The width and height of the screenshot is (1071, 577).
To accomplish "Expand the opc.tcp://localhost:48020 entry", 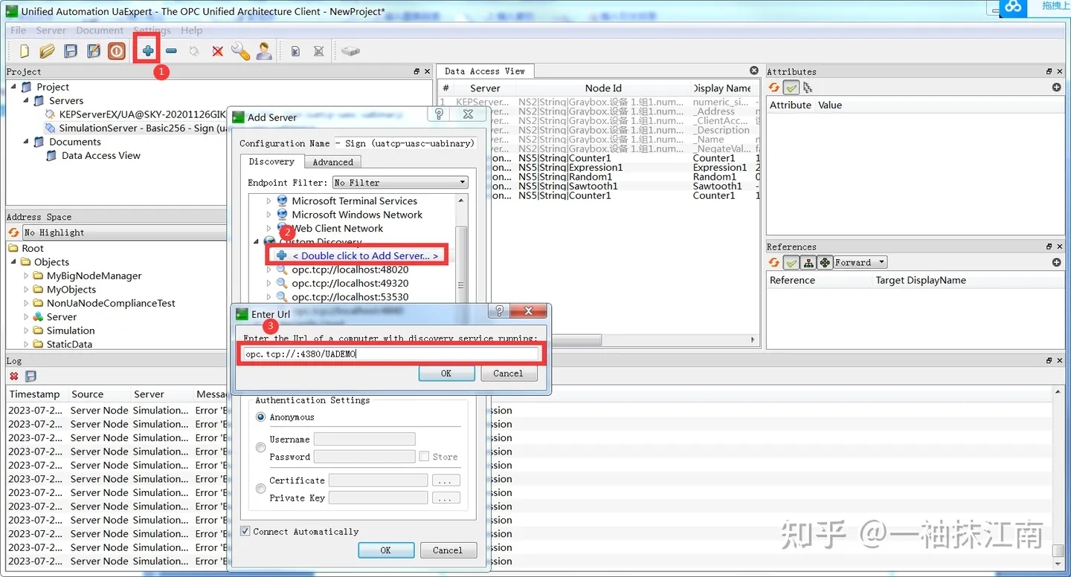I will click(269, 270).
